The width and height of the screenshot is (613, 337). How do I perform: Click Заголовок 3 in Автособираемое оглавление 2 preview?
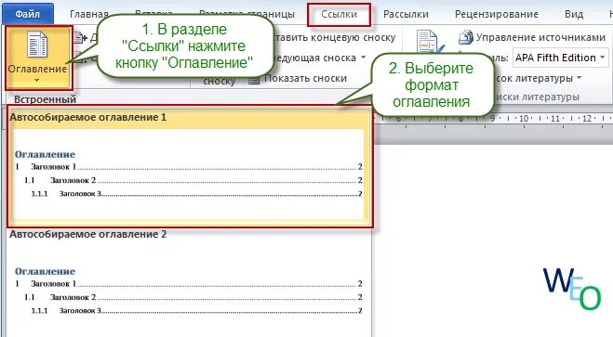coord(80,310)
